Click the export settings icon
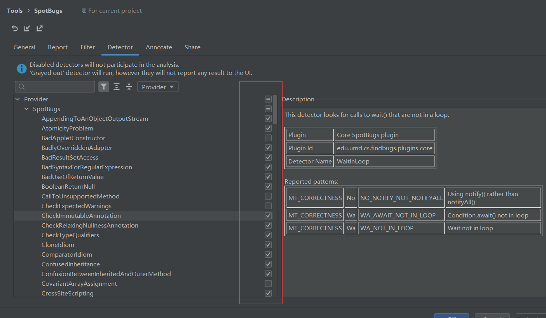This screenshot has width=546, height=318. (39, 28)
